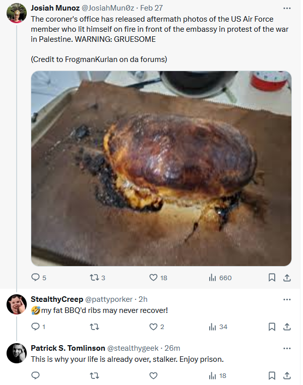
Task: Repost Josiah Munoz's tweet
Action: pos(94,278)
